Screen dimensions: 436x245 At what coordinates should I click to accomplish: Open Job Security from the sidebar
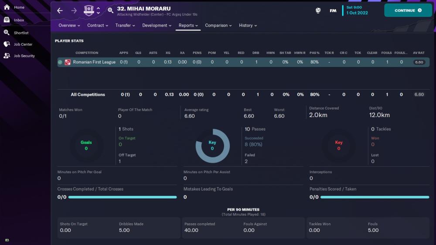pyautogui.click(x=24, y=56)
